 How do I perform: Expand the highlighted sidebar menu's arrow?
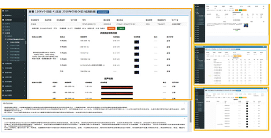point(24,20)
